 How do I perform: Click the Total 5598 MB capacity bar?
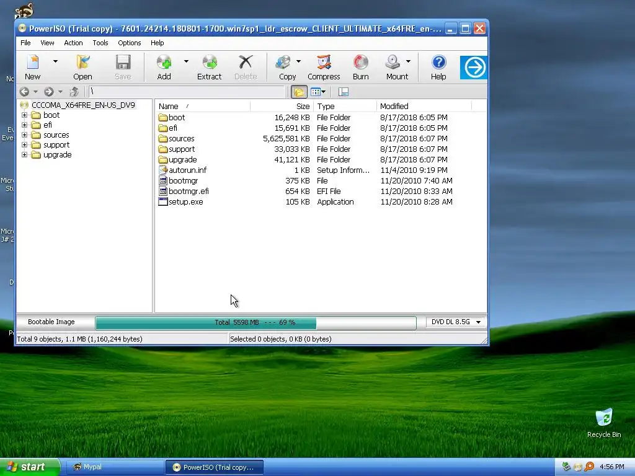pos(255,322)
